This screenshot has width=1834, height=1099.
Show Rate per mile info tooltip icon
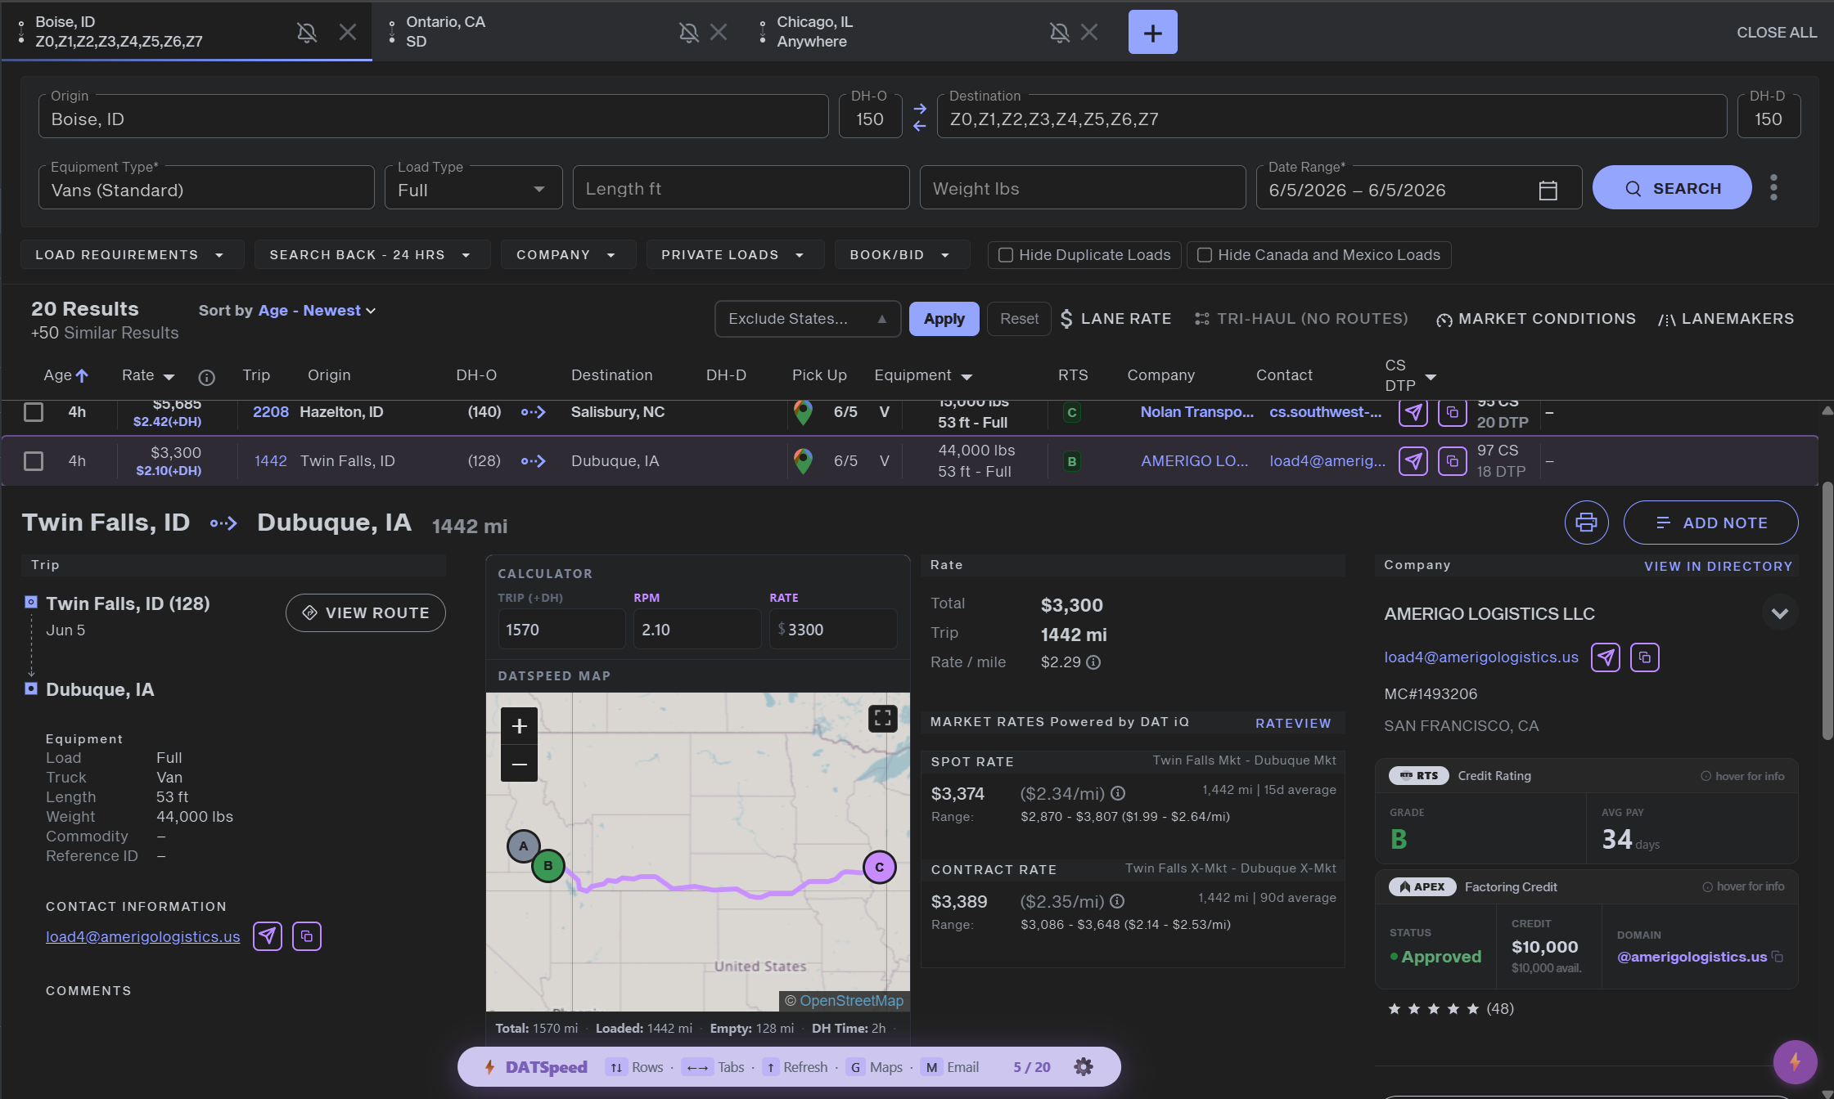coord(1093,662)
